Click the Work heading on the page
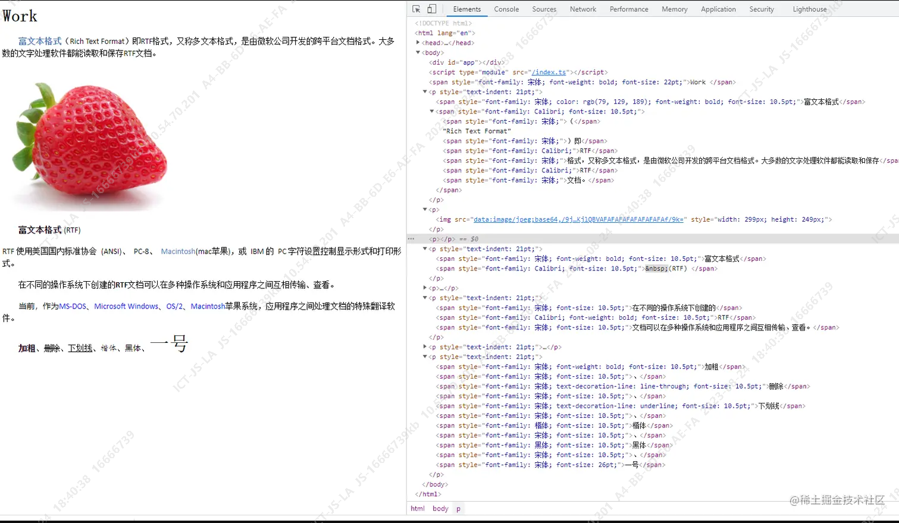This screenshot has width=899, height=523. [20, 16]
